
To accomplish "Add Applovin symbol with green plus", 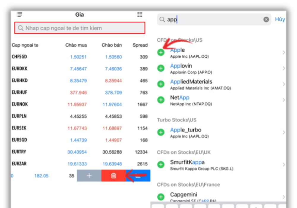I will 161,68.
